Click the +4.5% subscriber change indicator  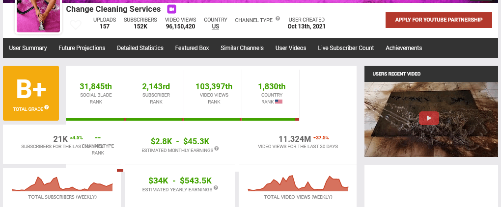pos(76,138)
